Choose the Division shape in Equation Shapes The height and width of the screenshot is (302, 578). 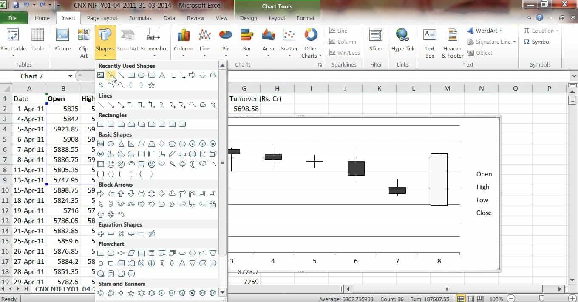pos(131,234)
